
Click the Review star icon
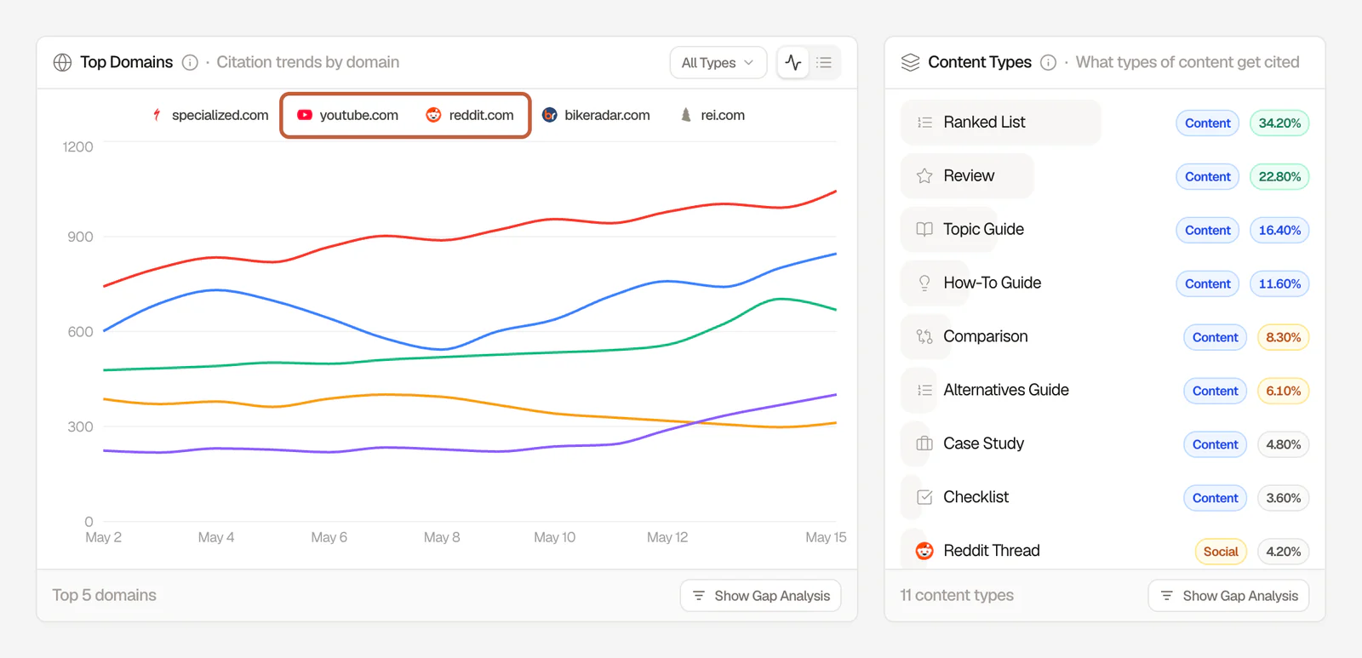[x=924, y=176]
